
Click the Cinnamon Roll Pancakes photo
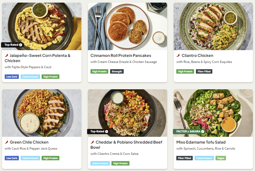[x=127, y=26]
